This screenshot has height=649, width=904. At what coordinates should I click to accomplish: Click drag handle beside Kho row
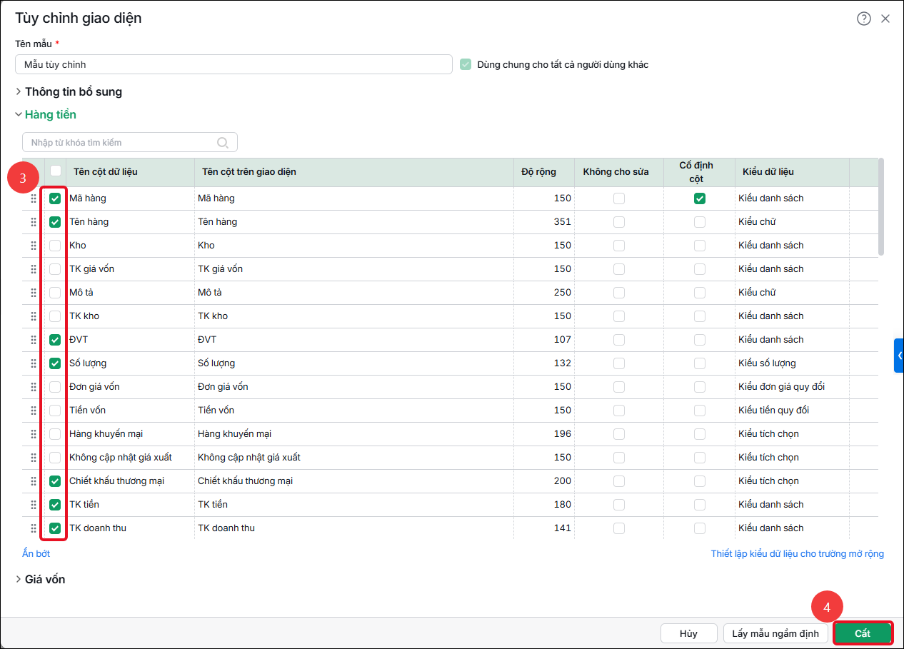(x=34, y=246)
